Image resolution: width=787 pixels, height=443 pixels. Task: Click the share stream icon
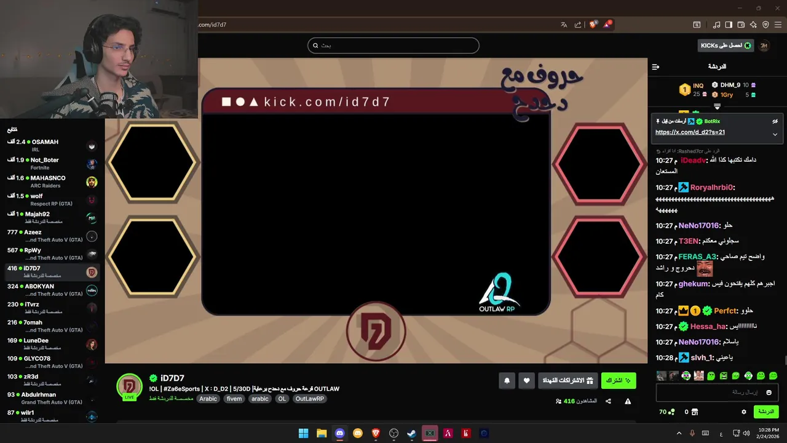pos(608,401)
